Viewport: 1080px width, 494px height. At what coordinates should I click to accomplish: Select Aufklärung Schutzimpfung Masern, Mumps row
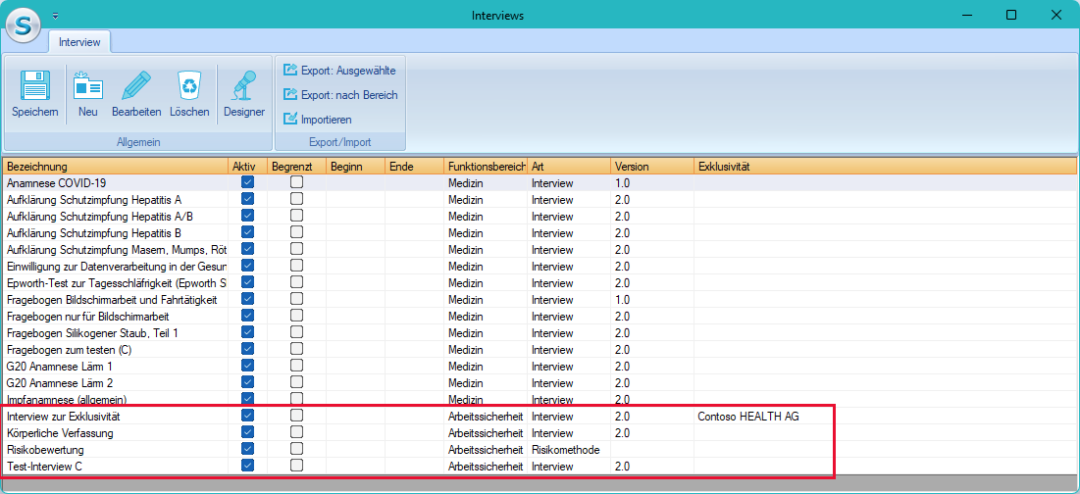(540, 249)
